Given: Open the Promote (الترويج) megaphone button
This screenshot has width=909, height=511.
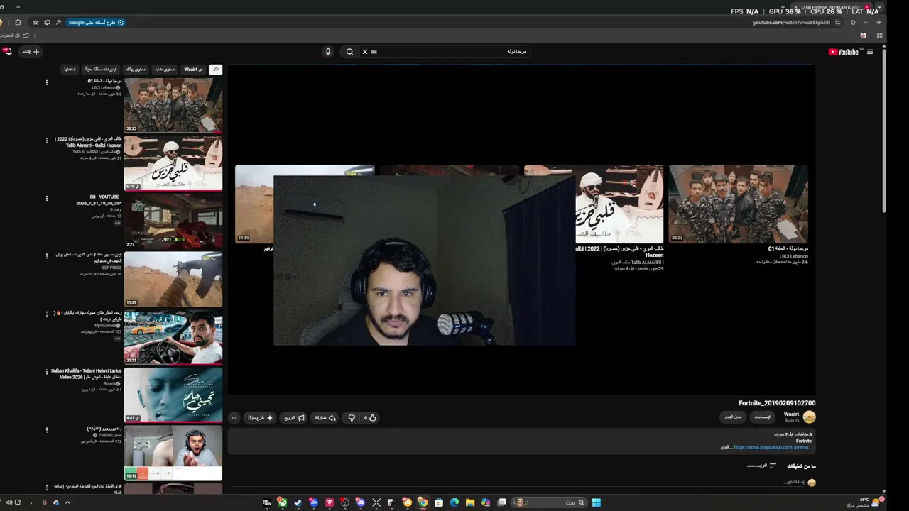Looking at the screenshot, I should 294,418.
